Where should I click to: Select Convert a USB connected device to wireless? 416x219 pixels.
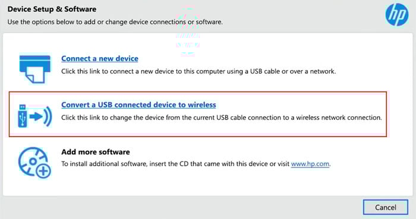[138, 105]
